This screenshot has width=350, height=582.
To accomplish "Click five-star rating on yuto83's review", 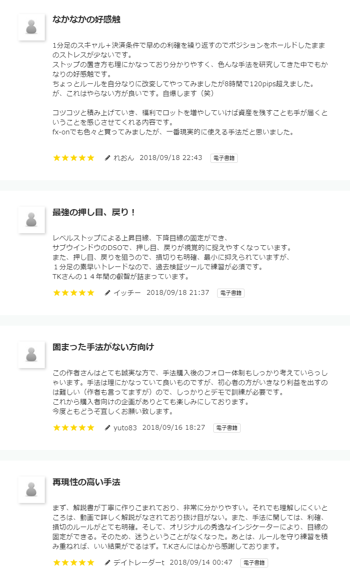I will (x=74, y=428).
